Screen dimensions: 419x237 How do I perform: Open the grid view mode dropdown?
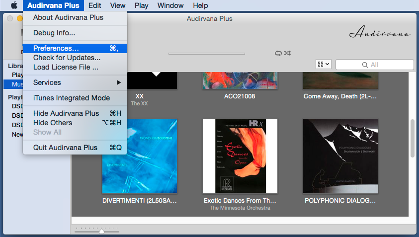(324, 64)
